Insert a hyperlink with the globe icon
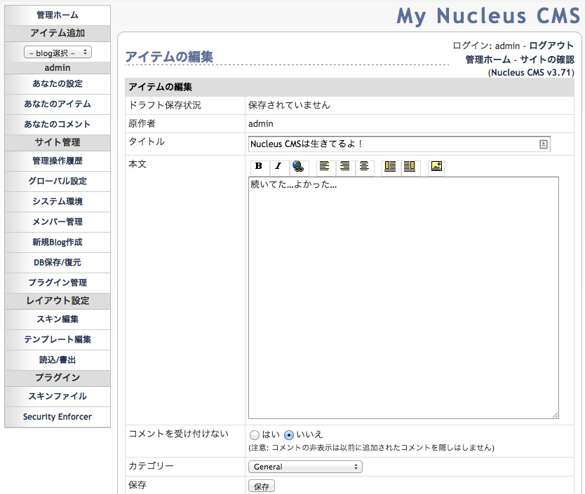585x494 pixels. tap(298, 167)
